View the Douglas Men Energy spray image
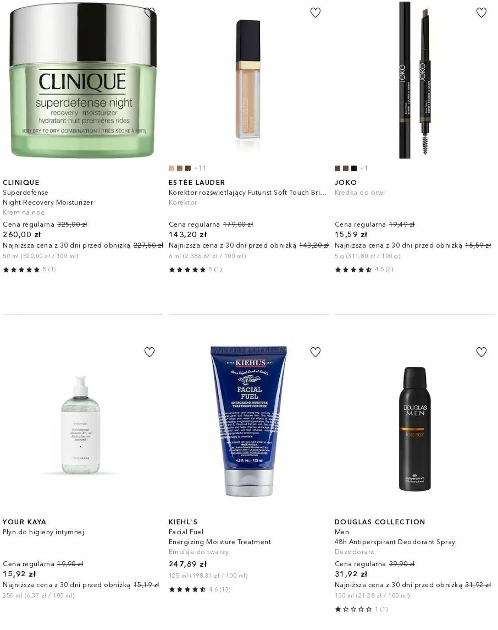This screenshot has height=630, width=498. point(415,429)
